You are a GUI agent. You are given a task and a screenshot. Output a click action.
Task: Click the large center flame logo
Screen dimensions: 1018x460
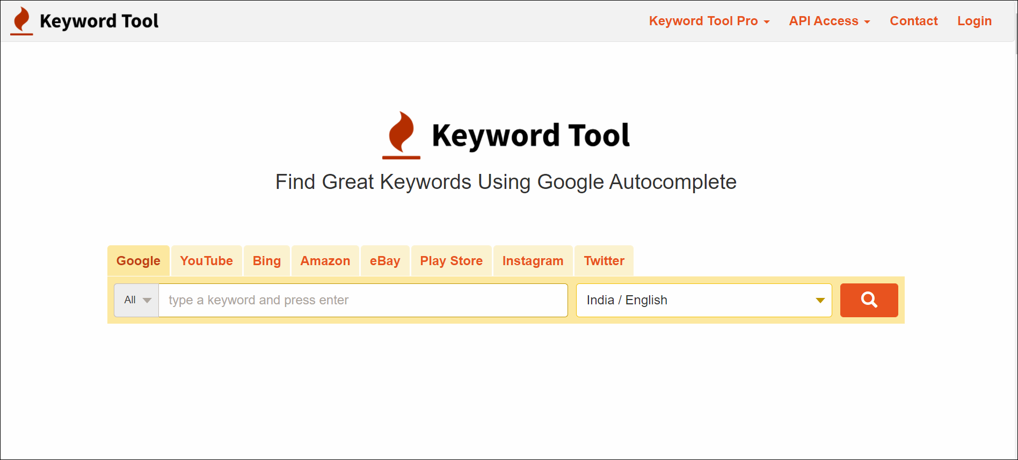tap(401, 135)
